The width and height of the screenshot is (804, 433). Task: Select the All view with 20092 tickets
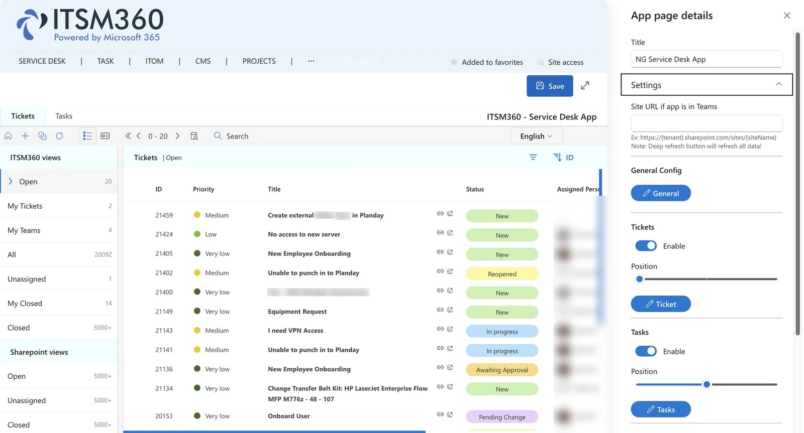(x=59, y=254)
